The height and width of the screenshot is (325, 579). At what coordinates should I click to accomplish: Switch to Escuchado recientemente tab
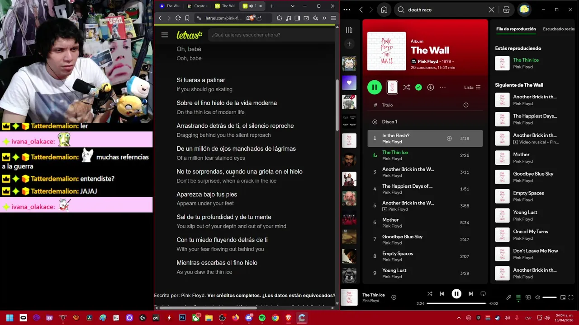tap(560, 29)
